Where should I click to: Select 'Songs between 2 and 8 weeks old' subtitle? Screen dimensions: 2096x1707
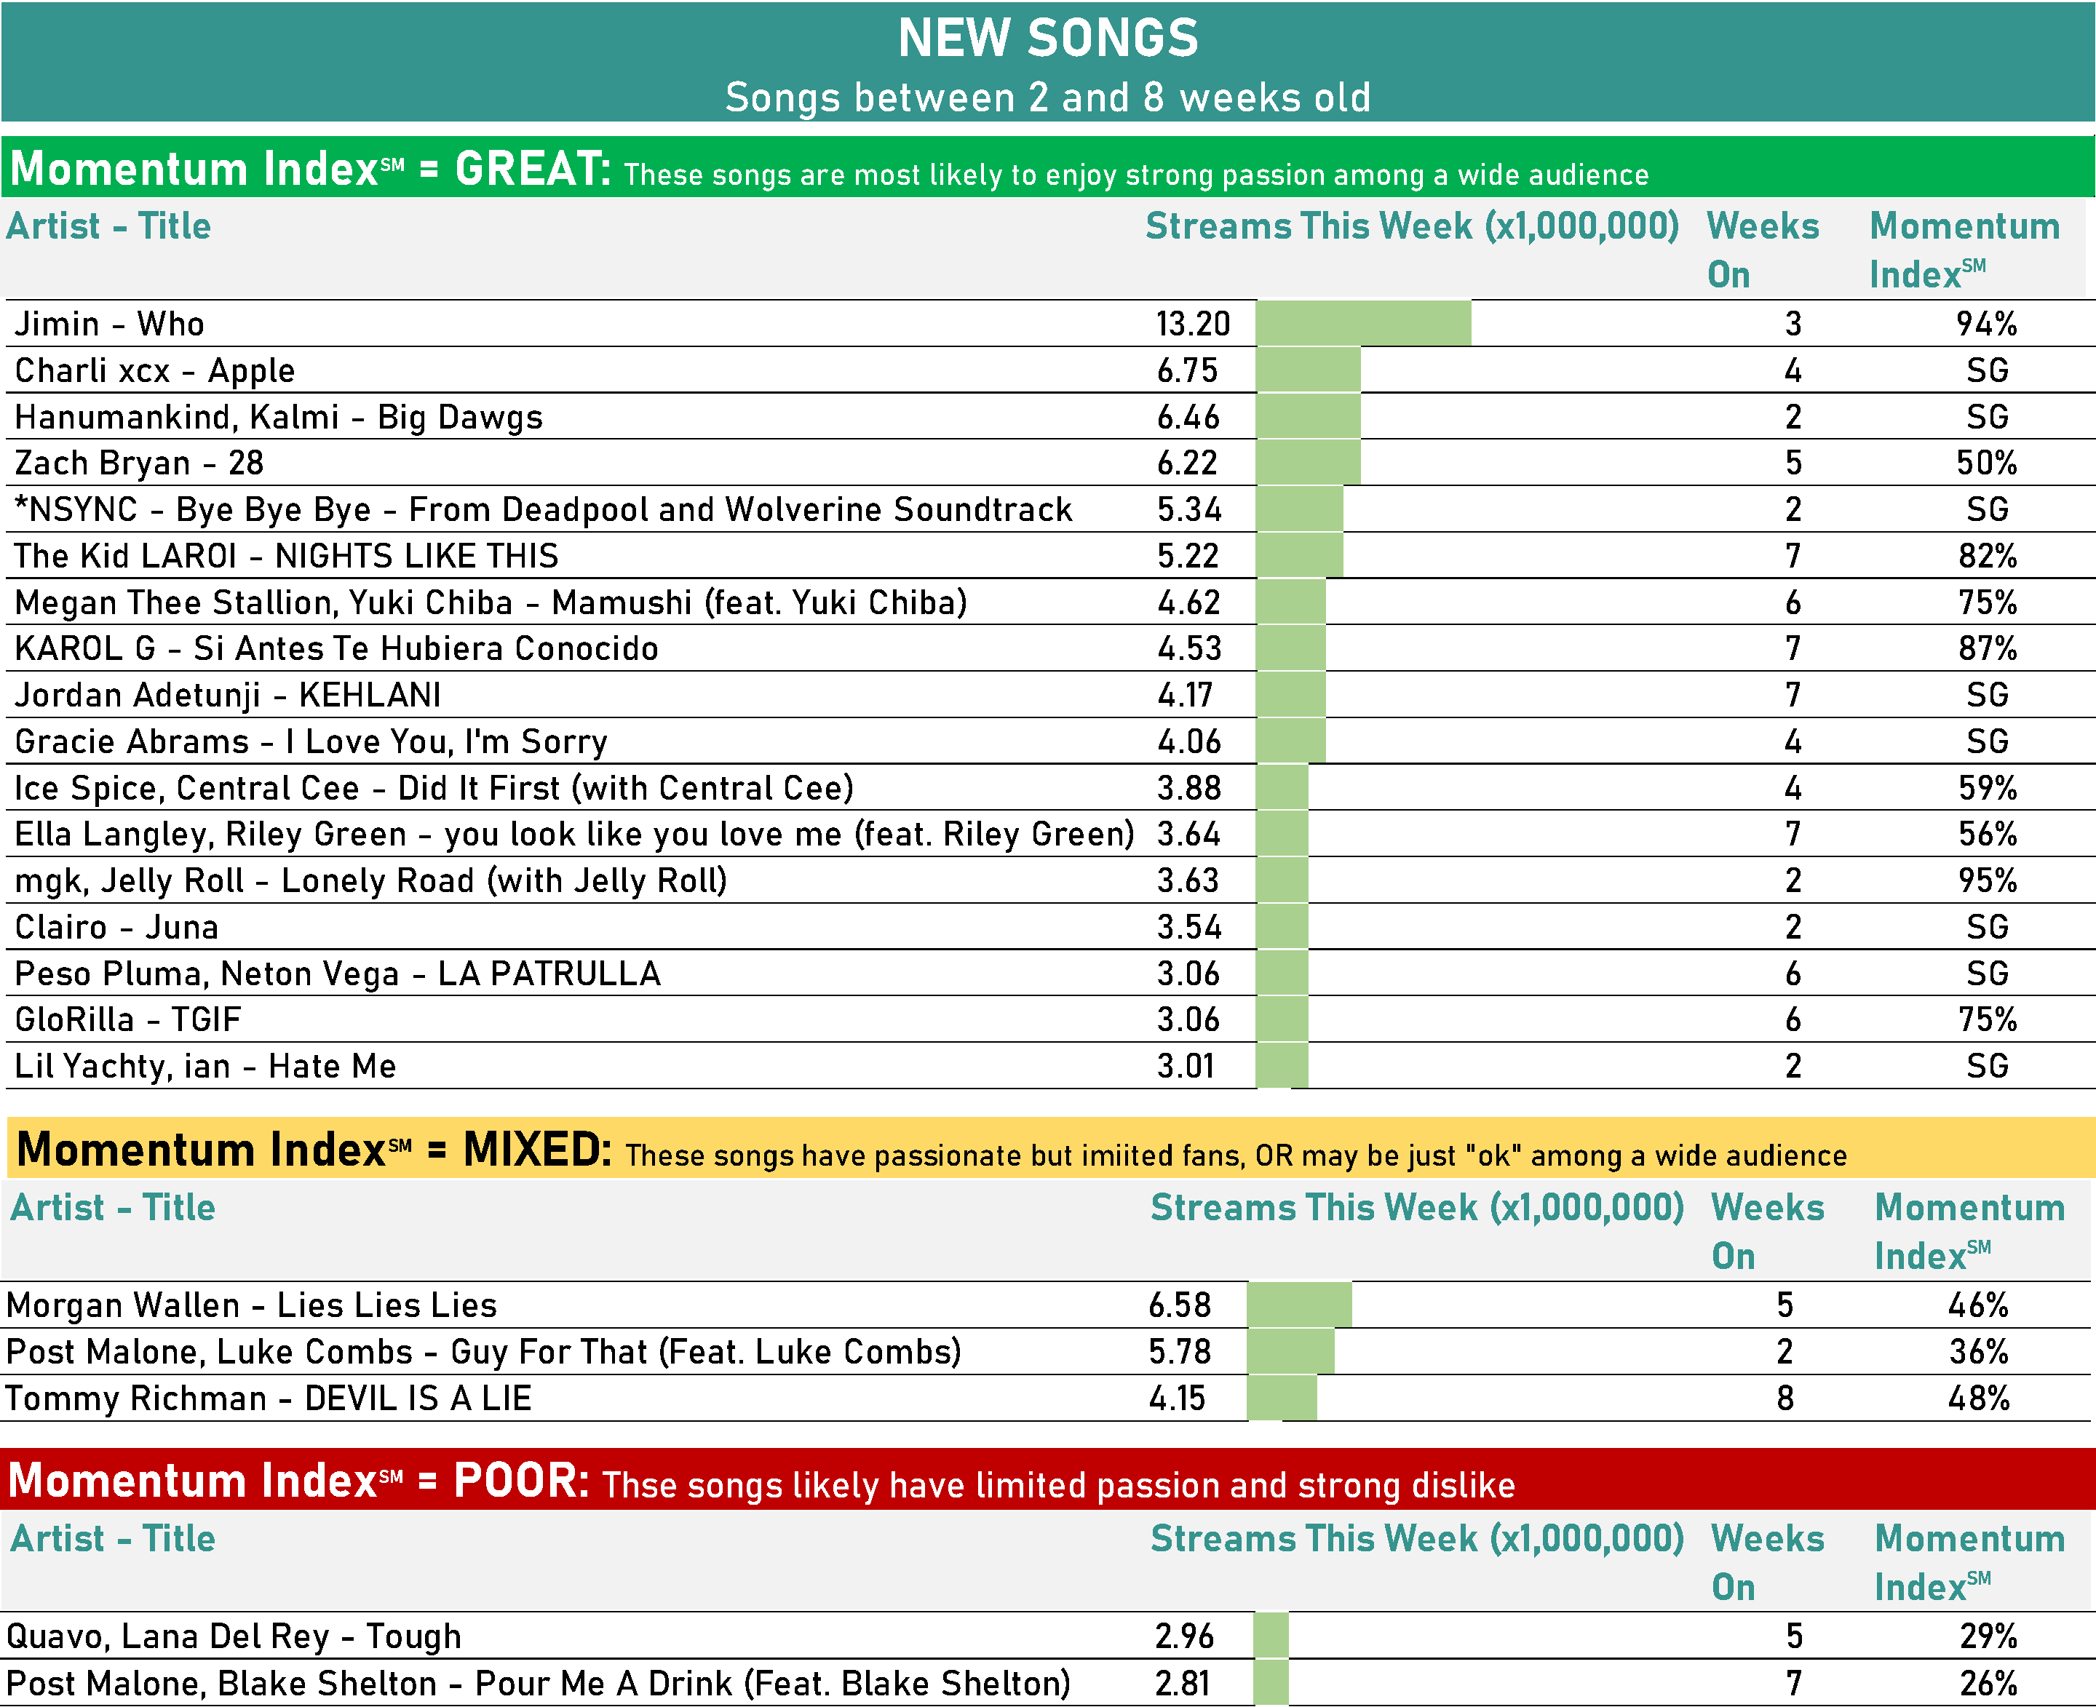pos(1049,98)
